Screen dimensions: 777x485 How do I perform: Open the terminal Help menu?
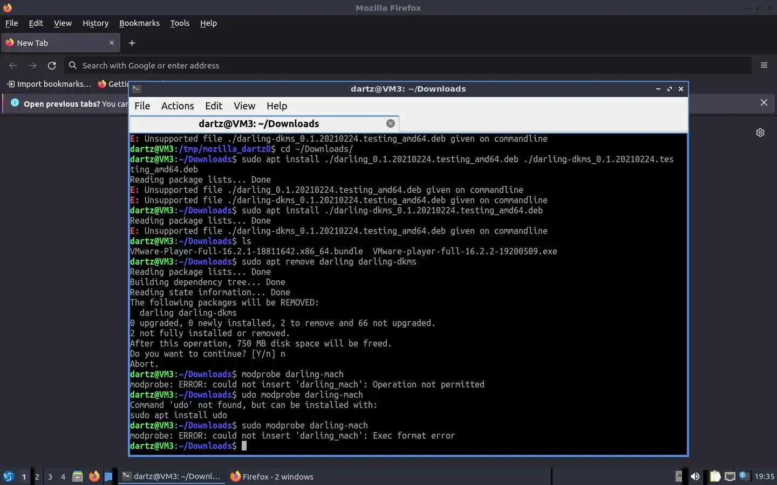pos(277,106)
